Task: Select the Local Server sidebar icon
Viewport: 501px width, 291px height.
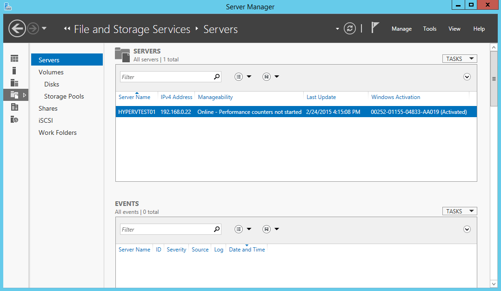Action: 14,71
